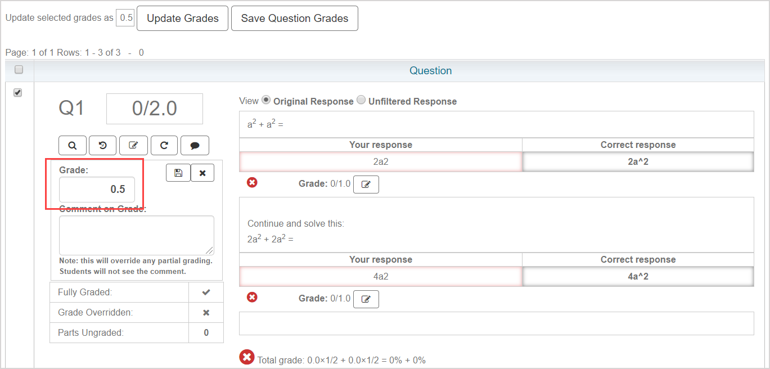
Task: Save the grade with the floppy disk icon
Action: point(178,173)
